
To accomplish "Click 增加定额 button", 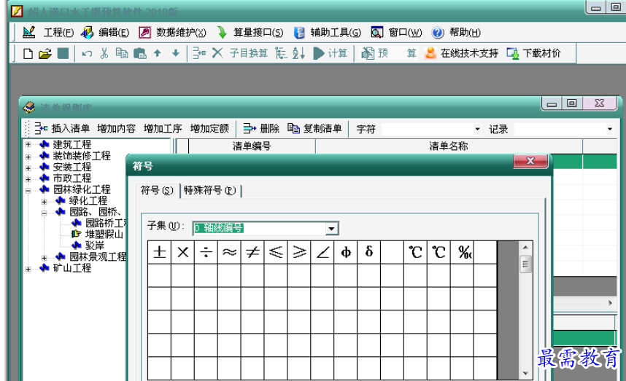I will (209, 128).
